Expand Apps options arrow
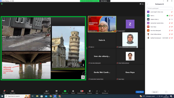 [x=100, y=91]
